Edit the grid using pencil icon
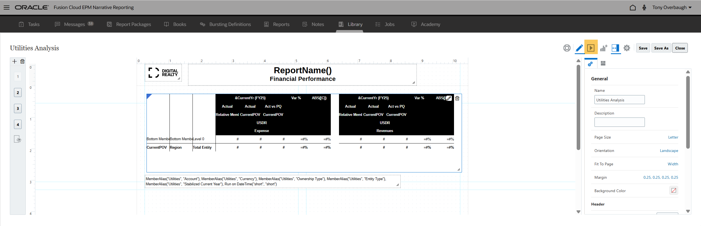The image size is (701, 226). [449, 98]
